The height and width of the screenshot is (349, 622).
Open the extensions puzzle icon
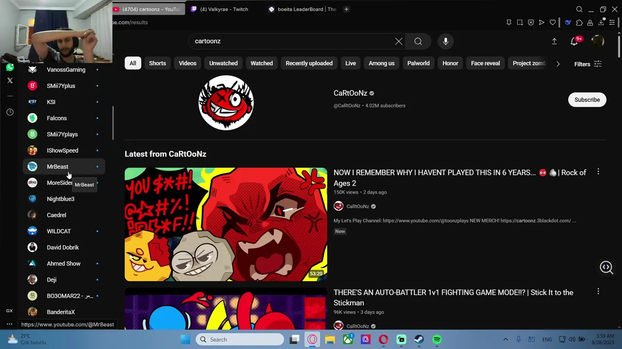click(579, 22)
